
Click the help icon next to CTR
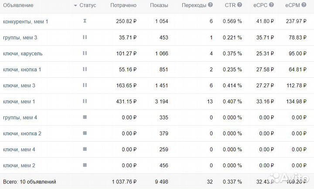click(239, 5)
